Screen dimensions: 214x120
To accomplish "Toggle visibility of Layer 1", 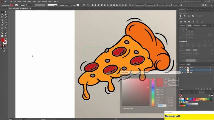I will click(x=180, y=73).
